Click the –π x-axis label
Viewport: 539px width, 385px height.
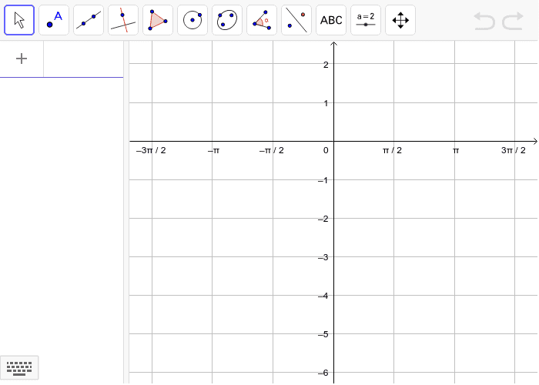point(213,150)
